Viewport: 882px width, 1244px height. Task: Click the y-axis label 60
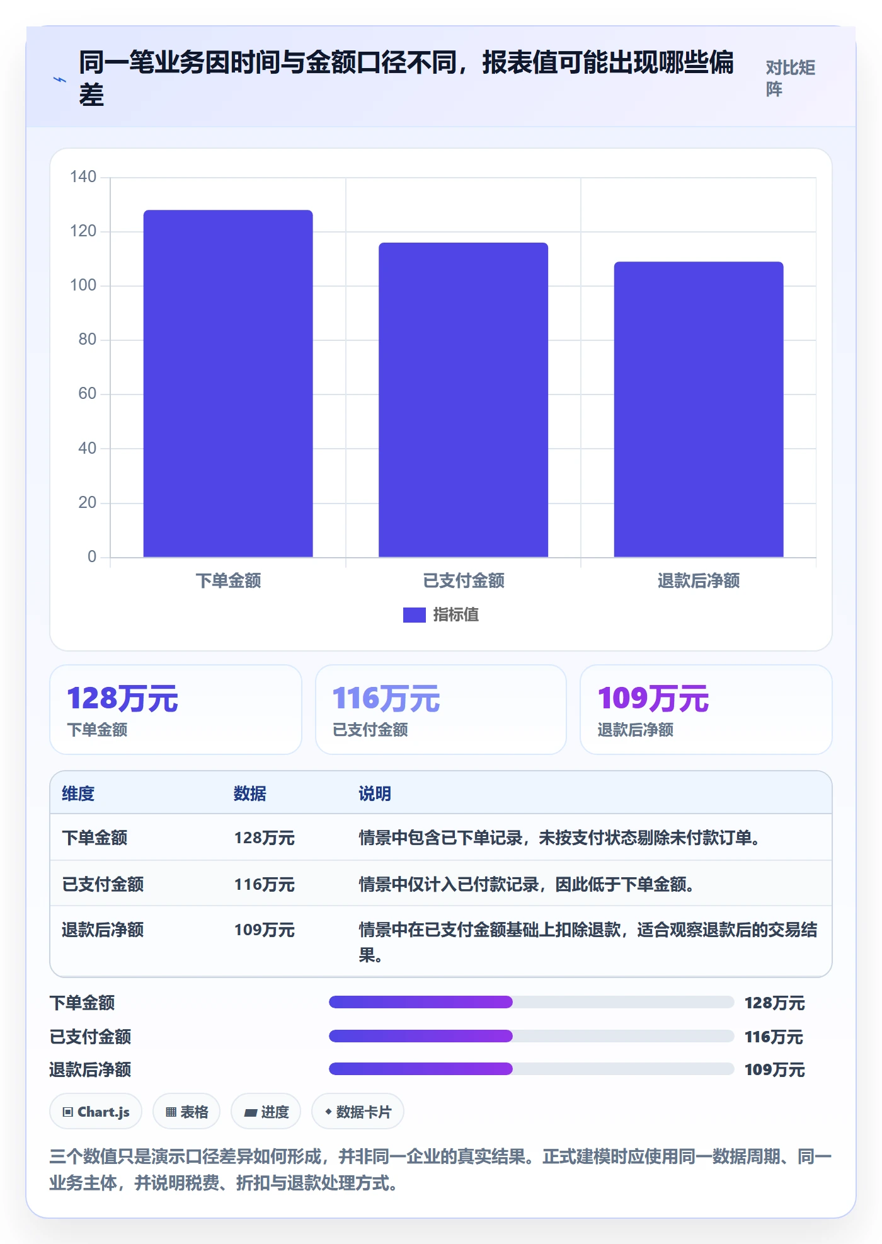point(88,394)
